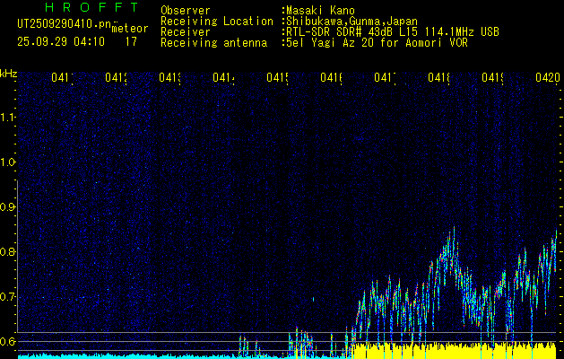Click the meteor count value 17
This screenshot has width=564, height=359.
(x=131, y=41)
